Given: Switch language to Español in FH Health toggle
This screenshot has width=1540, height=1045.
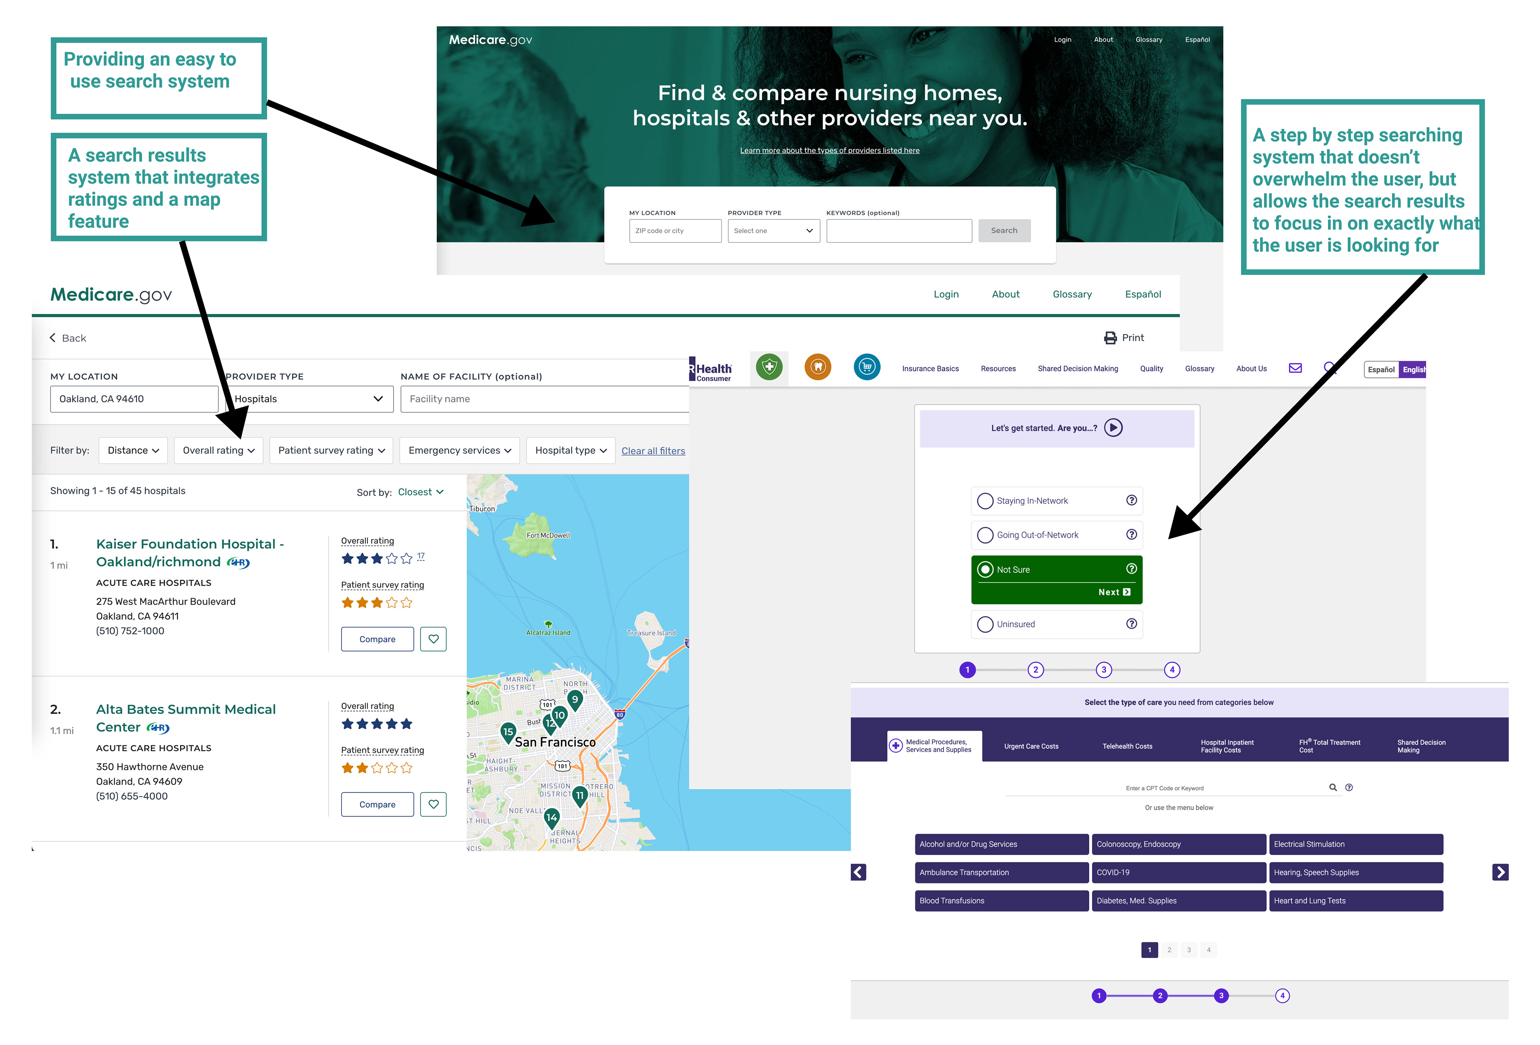Looking at the screenshot, I should (x=1381, y=370).
